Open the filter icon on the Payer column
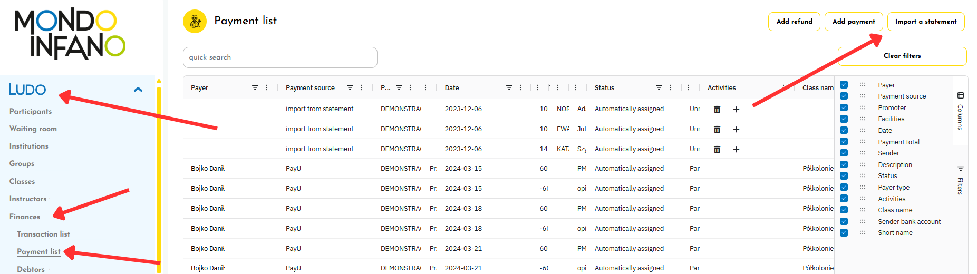977x274 pixels. (255, 88)
